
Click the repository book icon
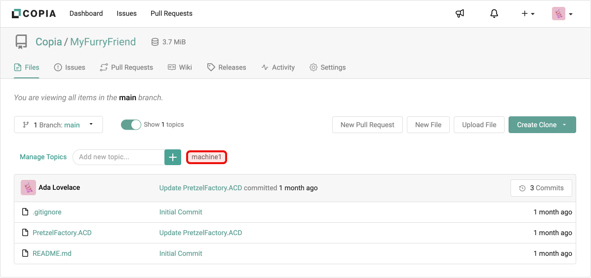point(21,42)
